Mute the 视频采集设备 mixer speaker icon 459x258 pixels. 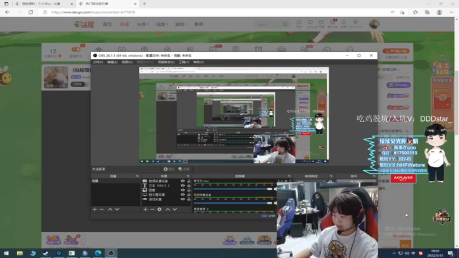(x=275, y=203)
